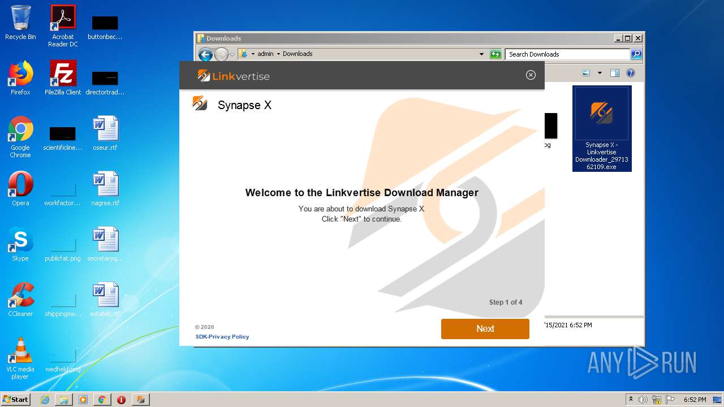Select the secretaryq... rtf file
The image size is (724, 407).
click(105, 244)
